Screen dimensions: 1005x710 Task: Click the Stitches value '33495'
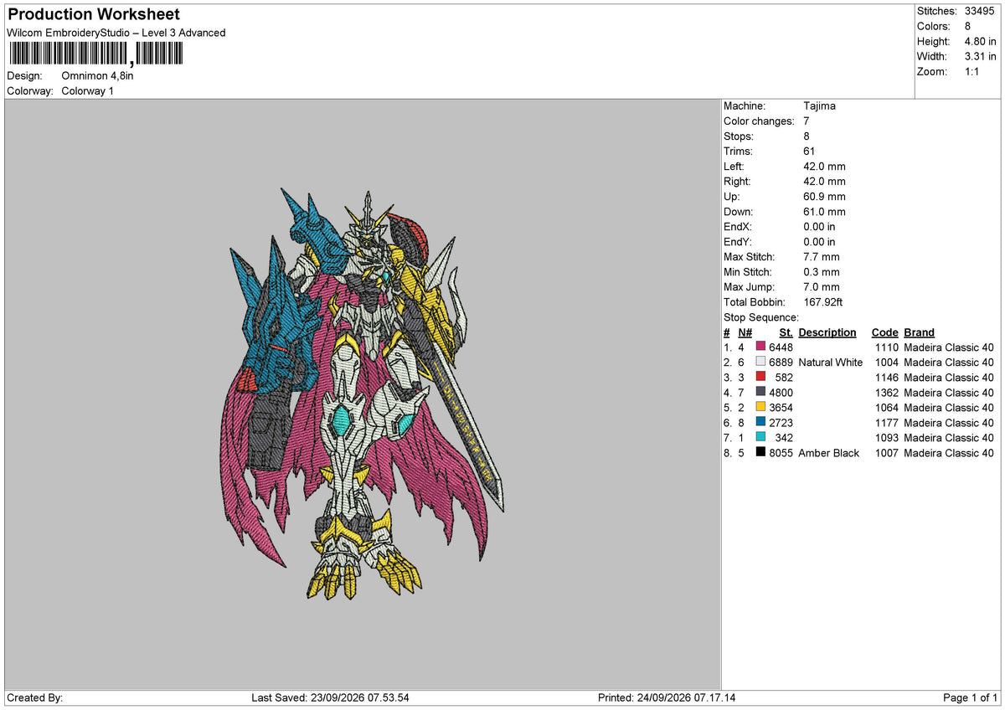[981, 12]
